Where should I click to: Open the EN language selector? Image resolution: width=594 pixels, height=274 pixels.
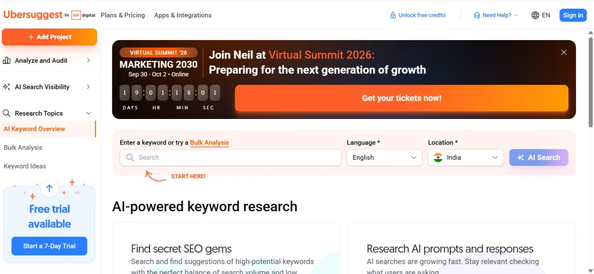[541, 15]
